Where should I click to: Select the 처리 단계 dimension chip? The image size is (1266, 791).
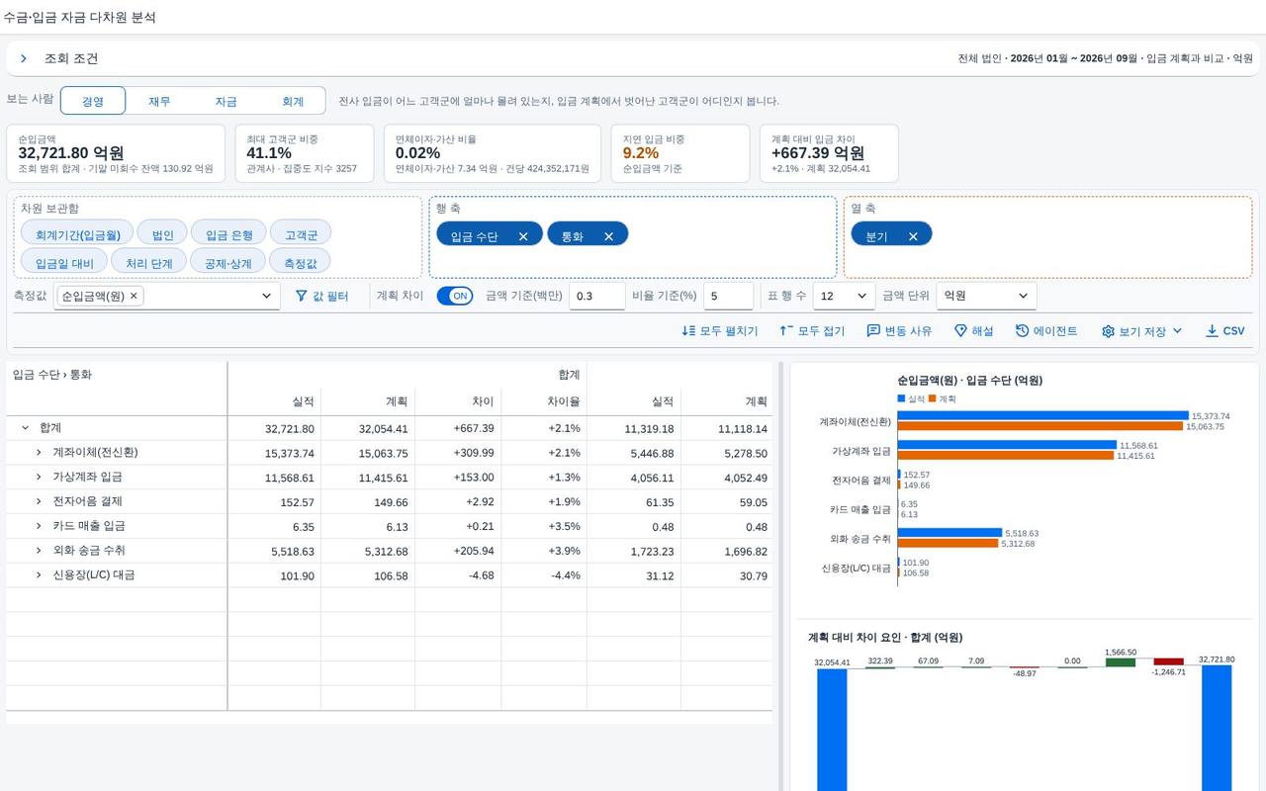(x=148, y=263)
